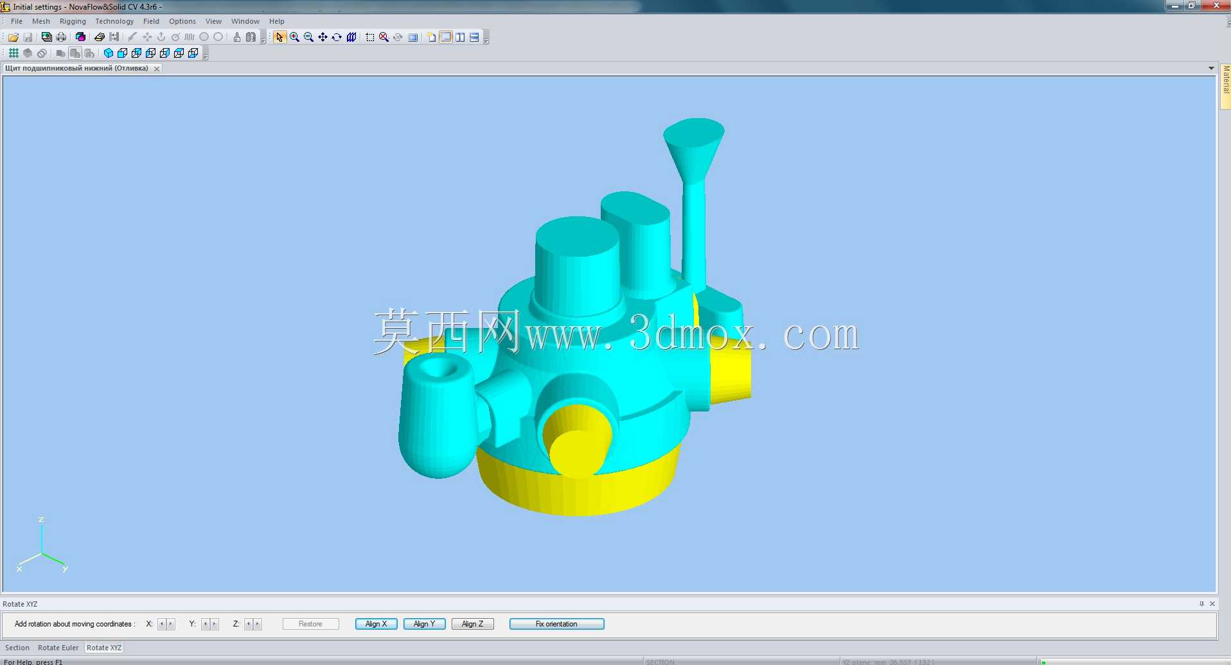The image size is (1231, 665).
Task: Click the anchor tool icon
Action: (x=161, y=37)
